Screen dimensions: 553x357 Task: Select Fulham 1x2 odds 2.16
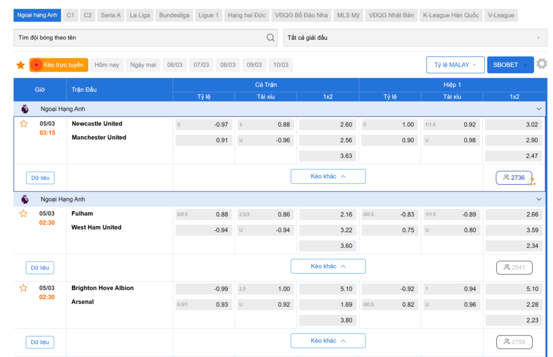pos(328,214)
